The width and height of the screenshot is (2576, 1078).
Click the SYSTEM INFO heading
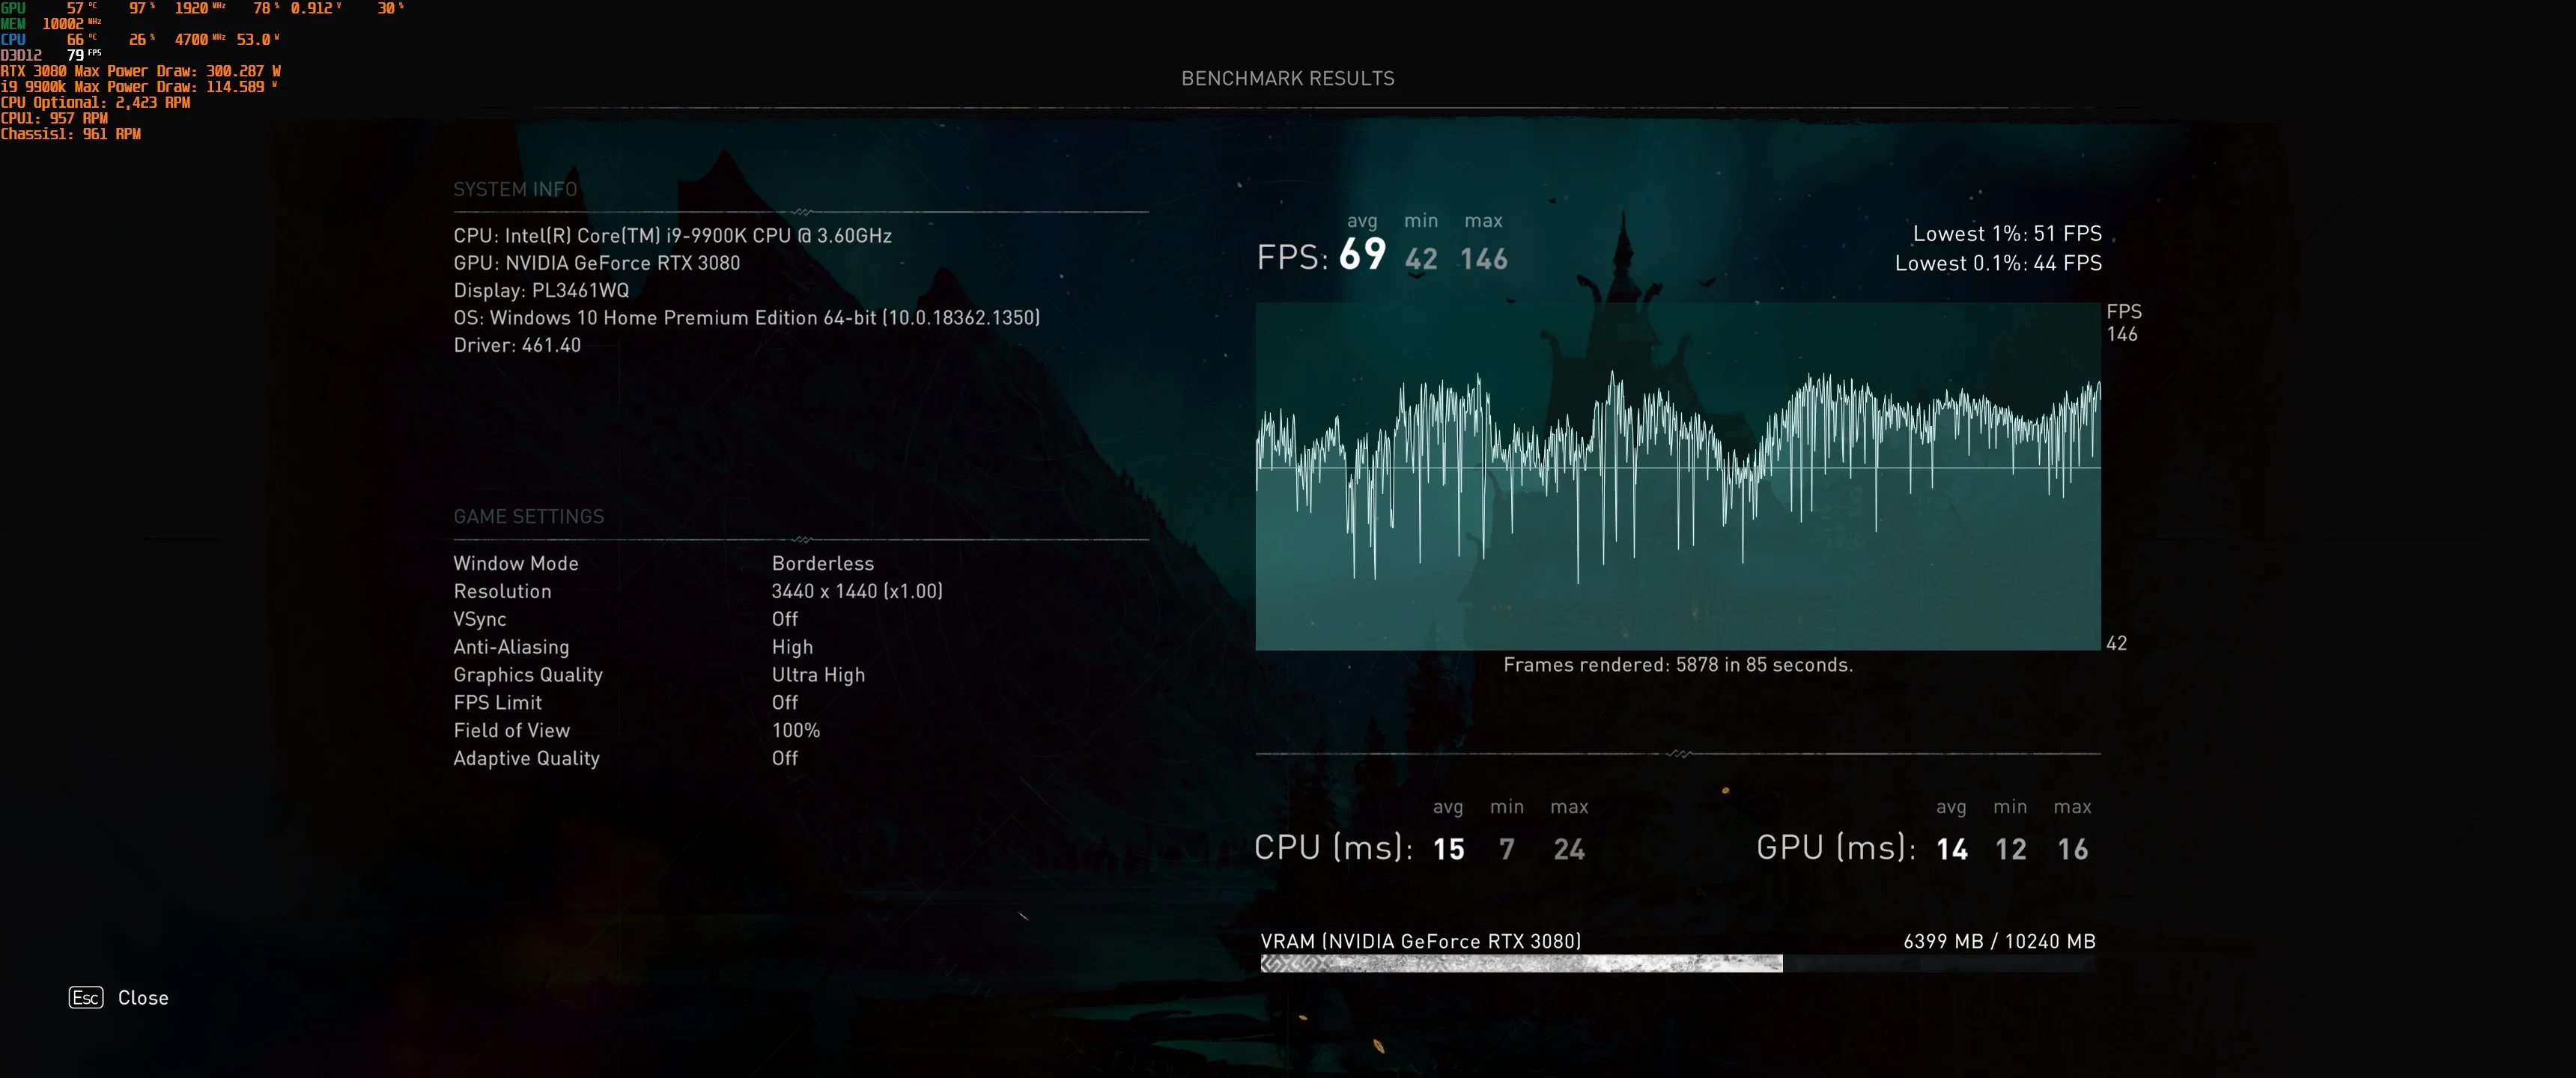515,189
